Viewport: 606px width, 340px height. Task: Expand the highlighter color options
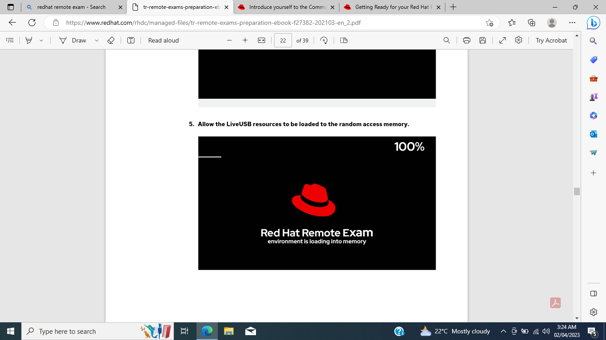pyautogui.click(x=41, y=40)
